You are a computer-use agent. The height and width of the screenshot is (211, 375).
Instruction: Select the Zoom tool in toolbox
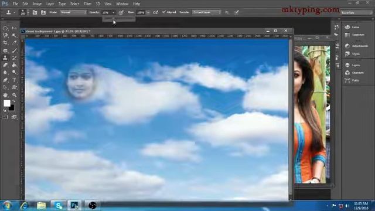point(14,95)
